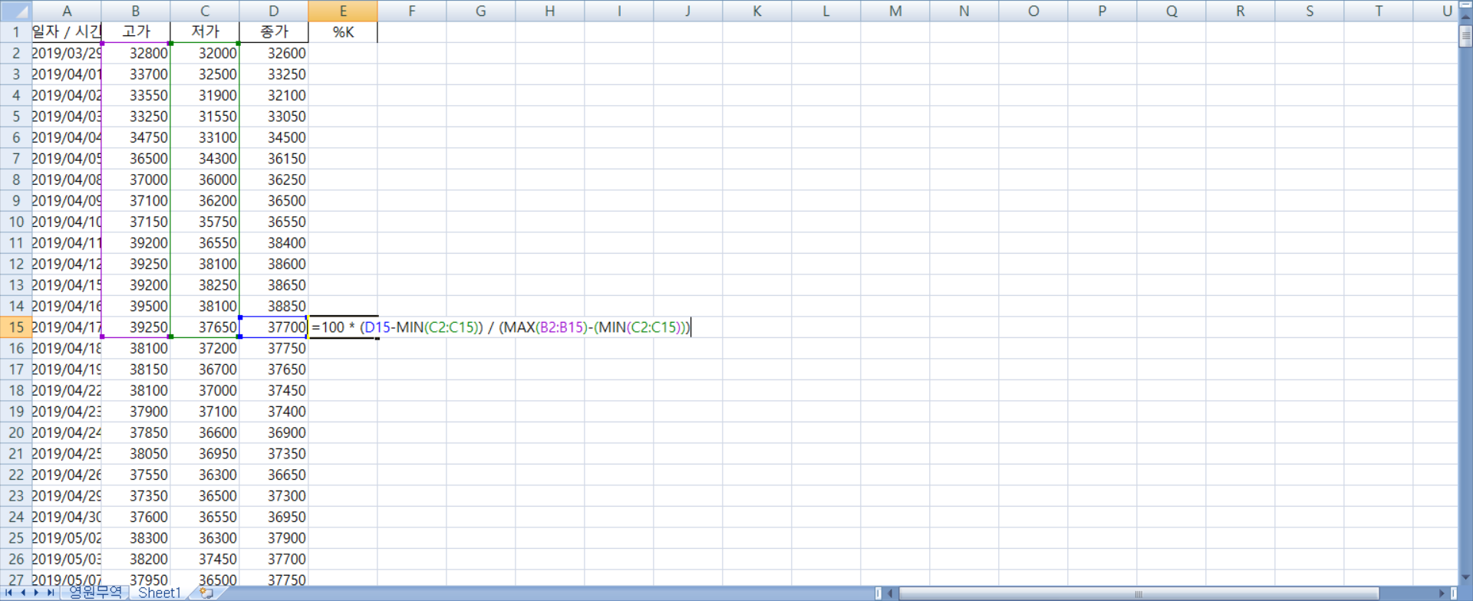Click the horizontal scrollbar thumb
The height and width of the screenshot is (601, 1473).
[1139, 593]
